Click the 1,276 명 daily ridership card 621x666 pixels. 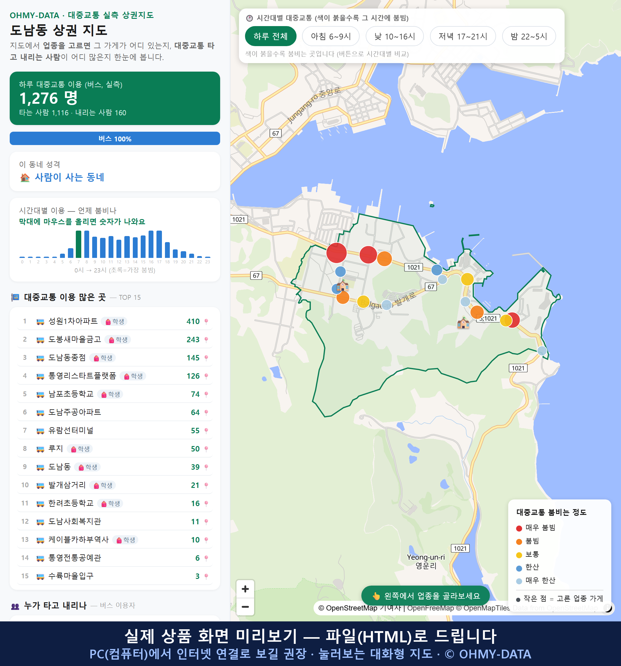point(115,98)
